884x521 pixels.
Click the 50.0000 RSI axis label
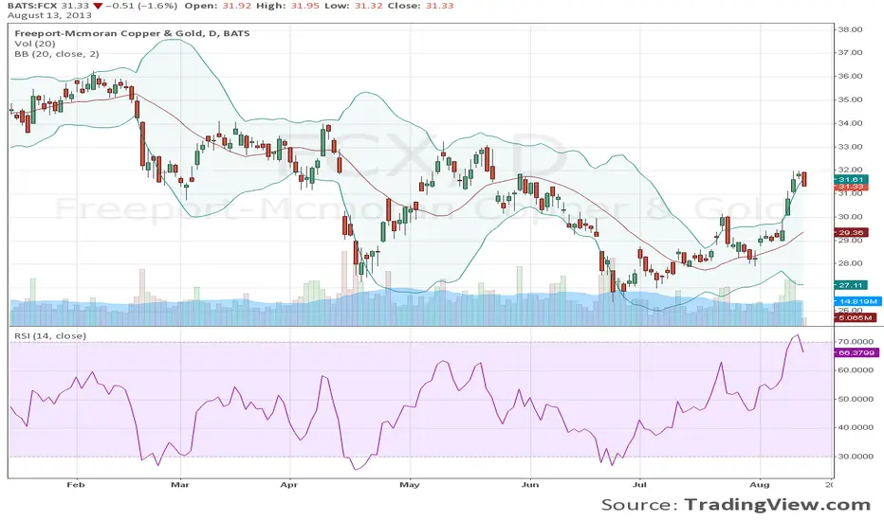pyautogui.click(x=855, y=399)
